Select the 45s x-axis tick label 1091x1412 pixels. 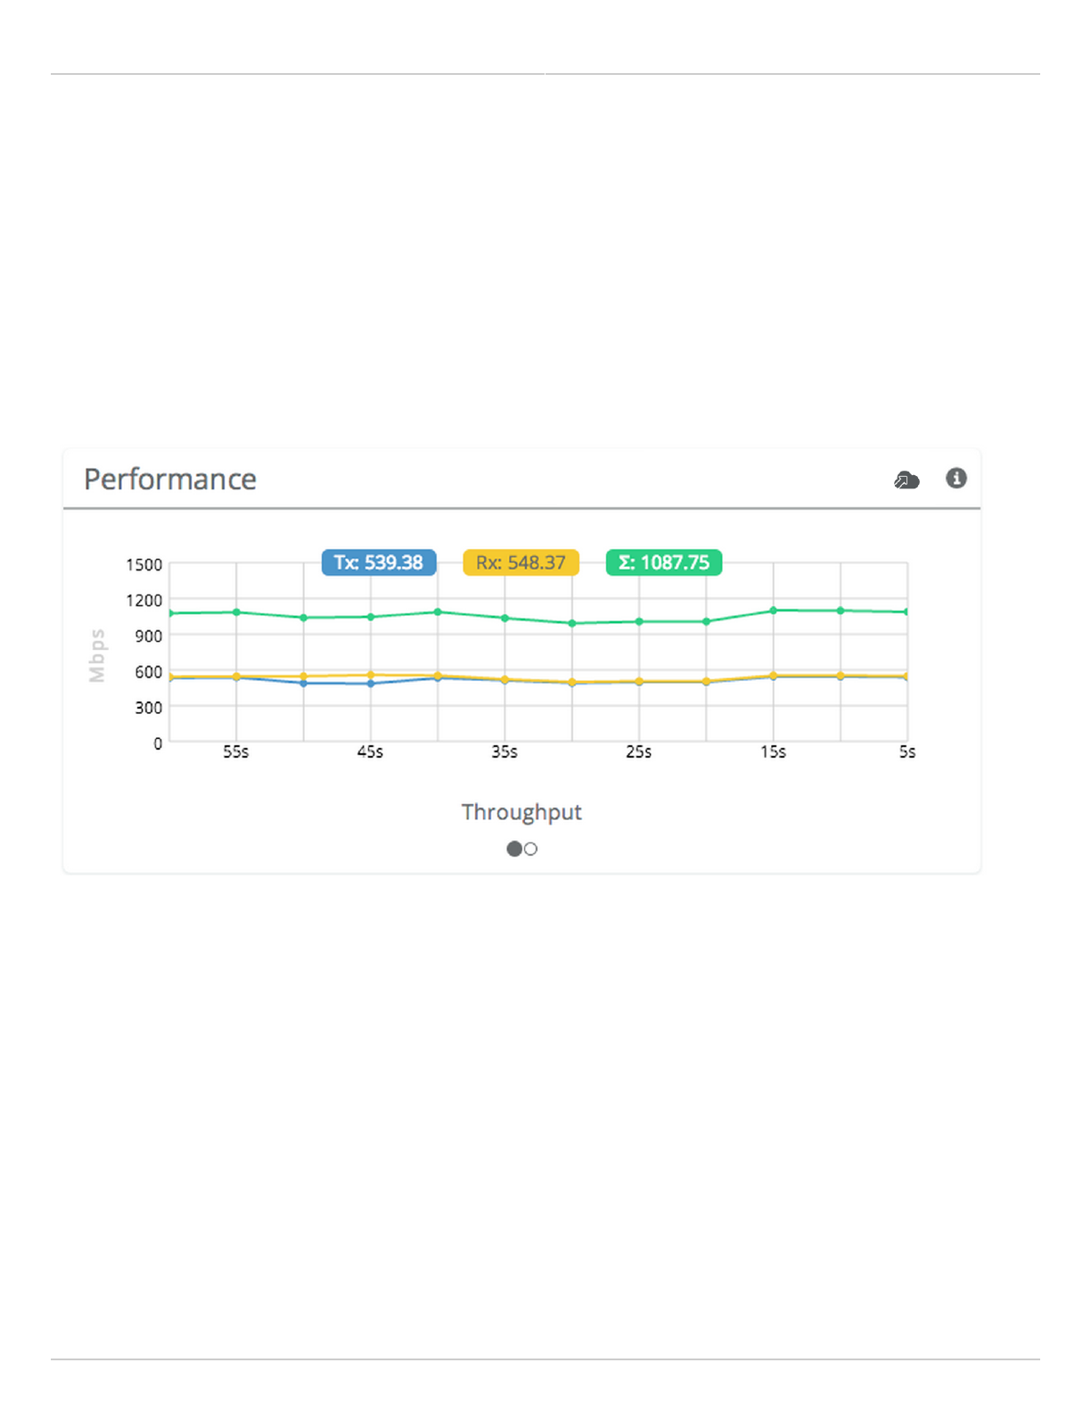(x=370, y=752)
